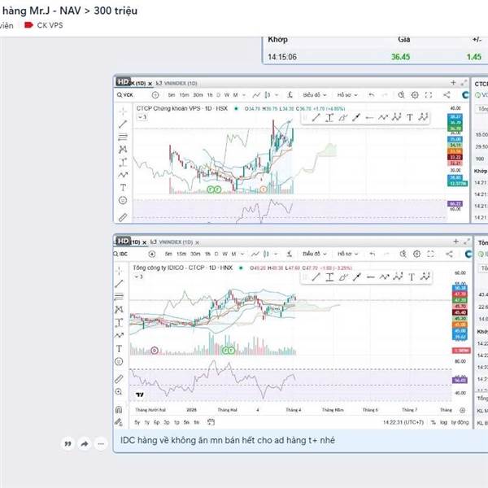Click the add symbol plus icon next to VCK

coord(155,95)
